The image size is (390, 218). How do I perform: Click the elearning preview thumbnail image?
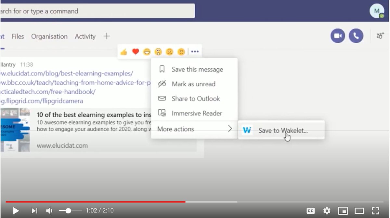(15, 130)
